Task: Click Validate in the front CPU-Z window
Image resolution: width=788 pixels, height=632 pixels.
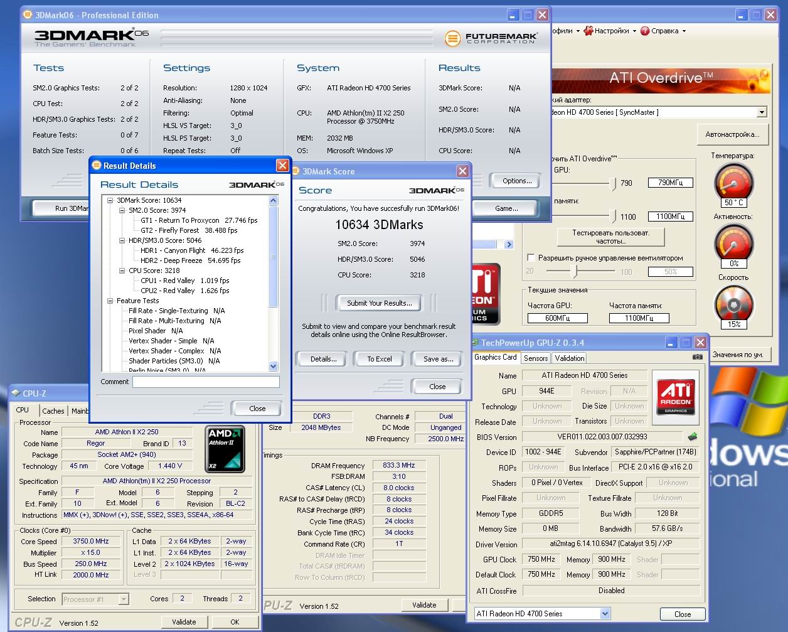Action: 184,622
